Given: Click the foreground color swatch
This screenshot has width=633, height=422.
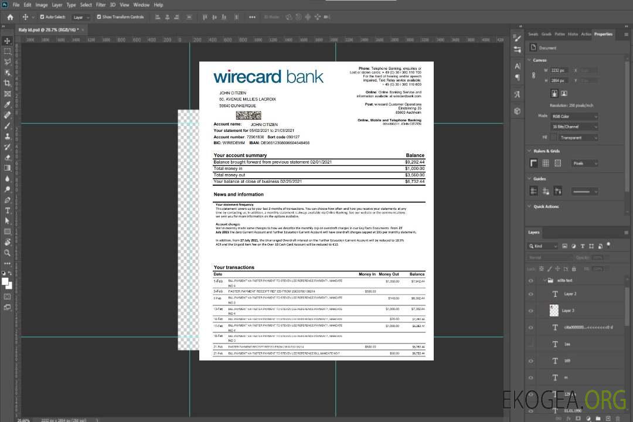Looking at the screenshot, I should pyautogui.click(x=5, y=281).
